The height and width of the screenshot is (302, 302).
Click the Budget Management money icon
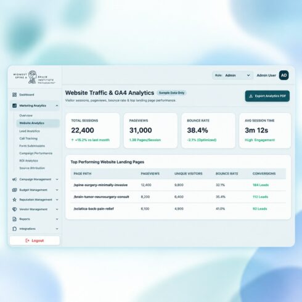(x=14, y=190)
